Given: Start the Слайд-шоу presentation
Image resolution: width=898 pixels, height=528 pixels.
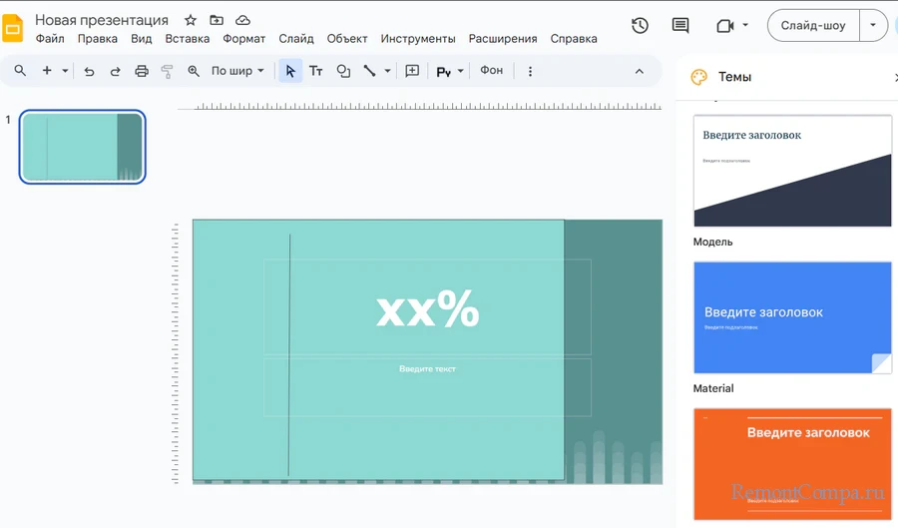Looking at the screenshot, I should (x=812, y=26).
